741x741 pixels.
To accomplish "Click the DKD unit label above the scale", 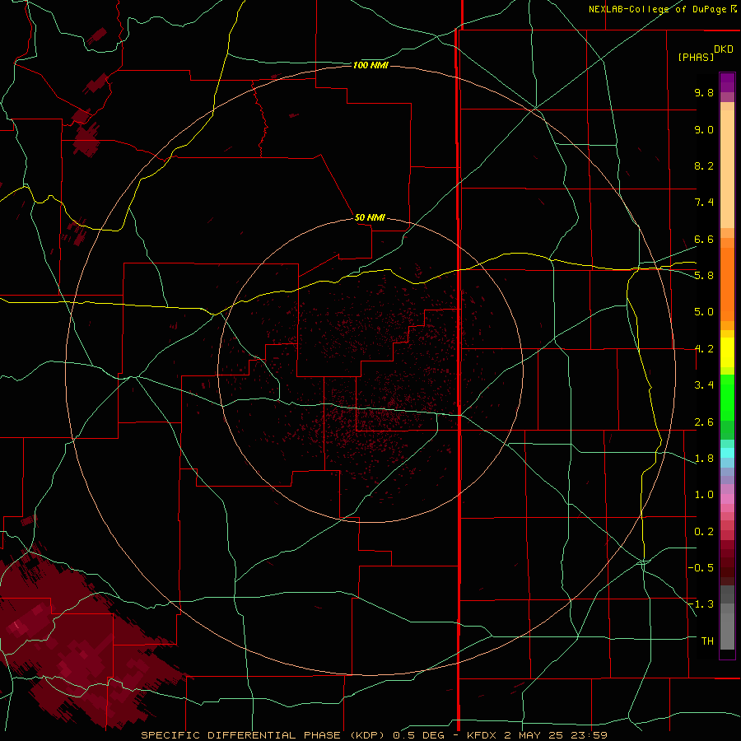I will [x=724, y=49].
